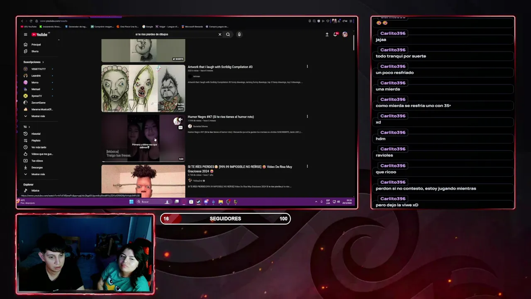This screenshot has width=531, height=299.
Task: Open the YouTube account avatar menu
Action: click(345, 34)
